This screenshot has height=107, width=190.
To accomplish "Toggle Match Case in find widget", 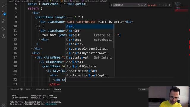I will [139, 5].
